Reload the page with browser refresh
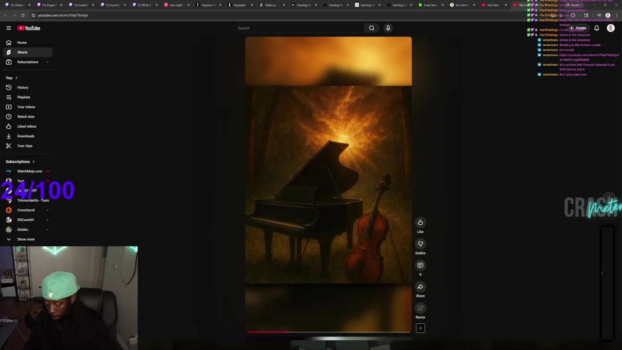Image resolution: width=622 pixels, height=350 pixels. (22, 15)
